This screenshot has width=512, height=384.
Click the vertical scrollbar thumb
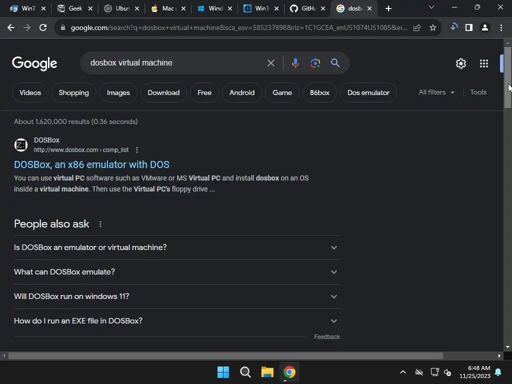pos(507,77)
